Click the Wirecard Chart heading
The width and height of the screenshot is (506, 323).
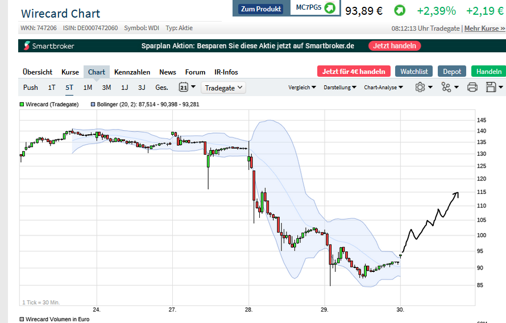tap(61, 14)
